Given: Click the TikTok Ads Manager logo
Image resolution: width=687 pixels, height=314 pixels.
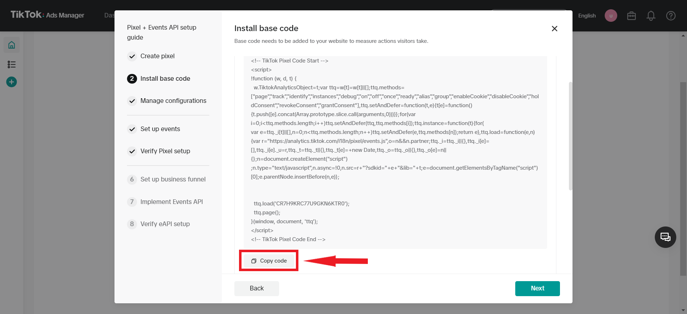Looking at the screenshot, I should tap(47, 15).
